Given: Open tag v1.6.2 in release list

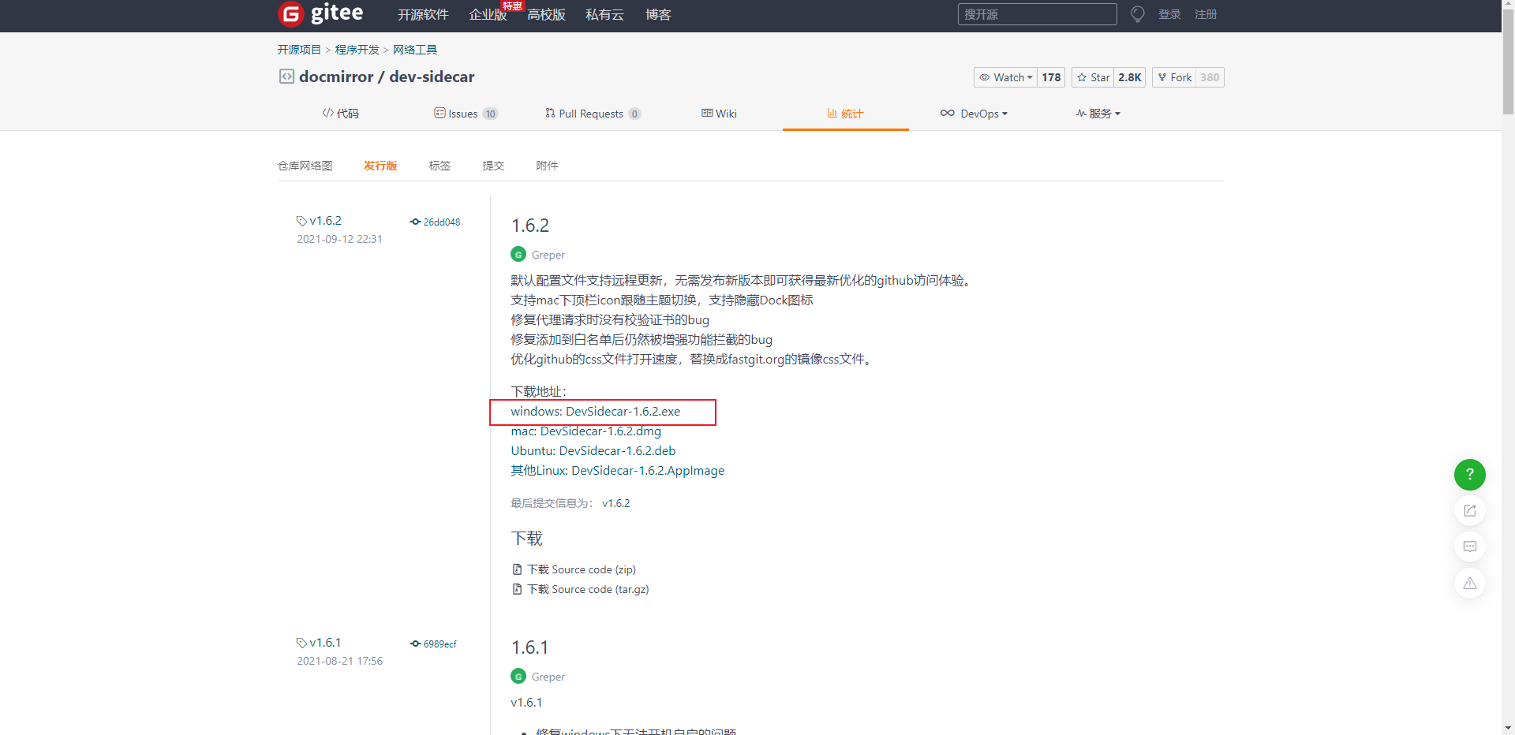Looking at the screenshot, I should tap(325, 221).
